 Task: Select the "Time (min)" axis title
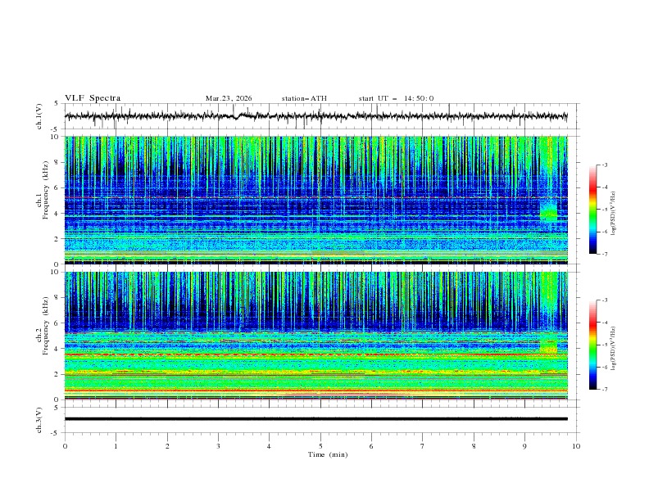[328, 454]
